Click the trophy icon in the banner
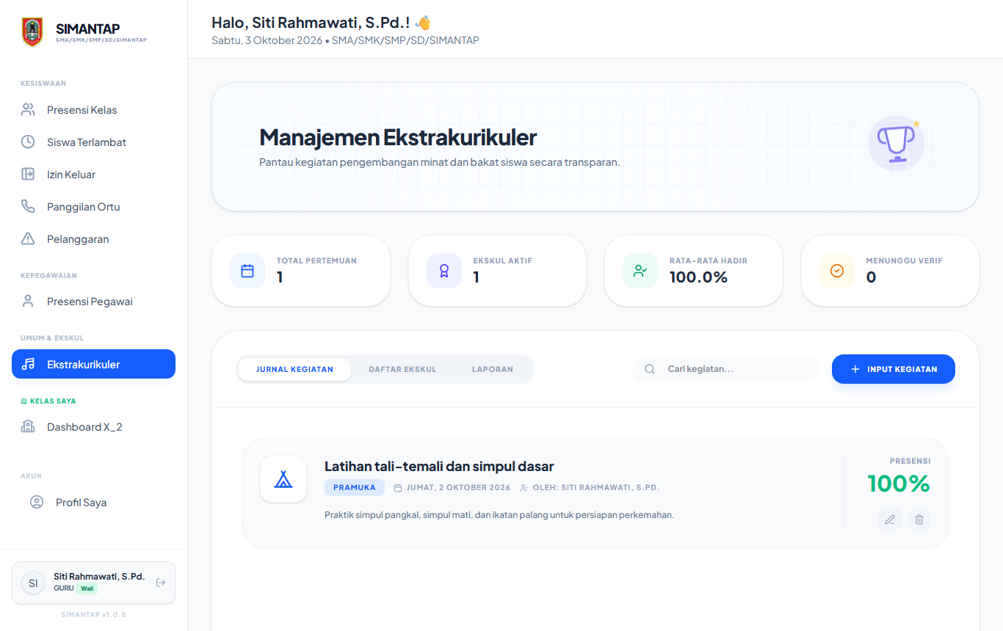 pyautogui.click(x=897, y=144)
